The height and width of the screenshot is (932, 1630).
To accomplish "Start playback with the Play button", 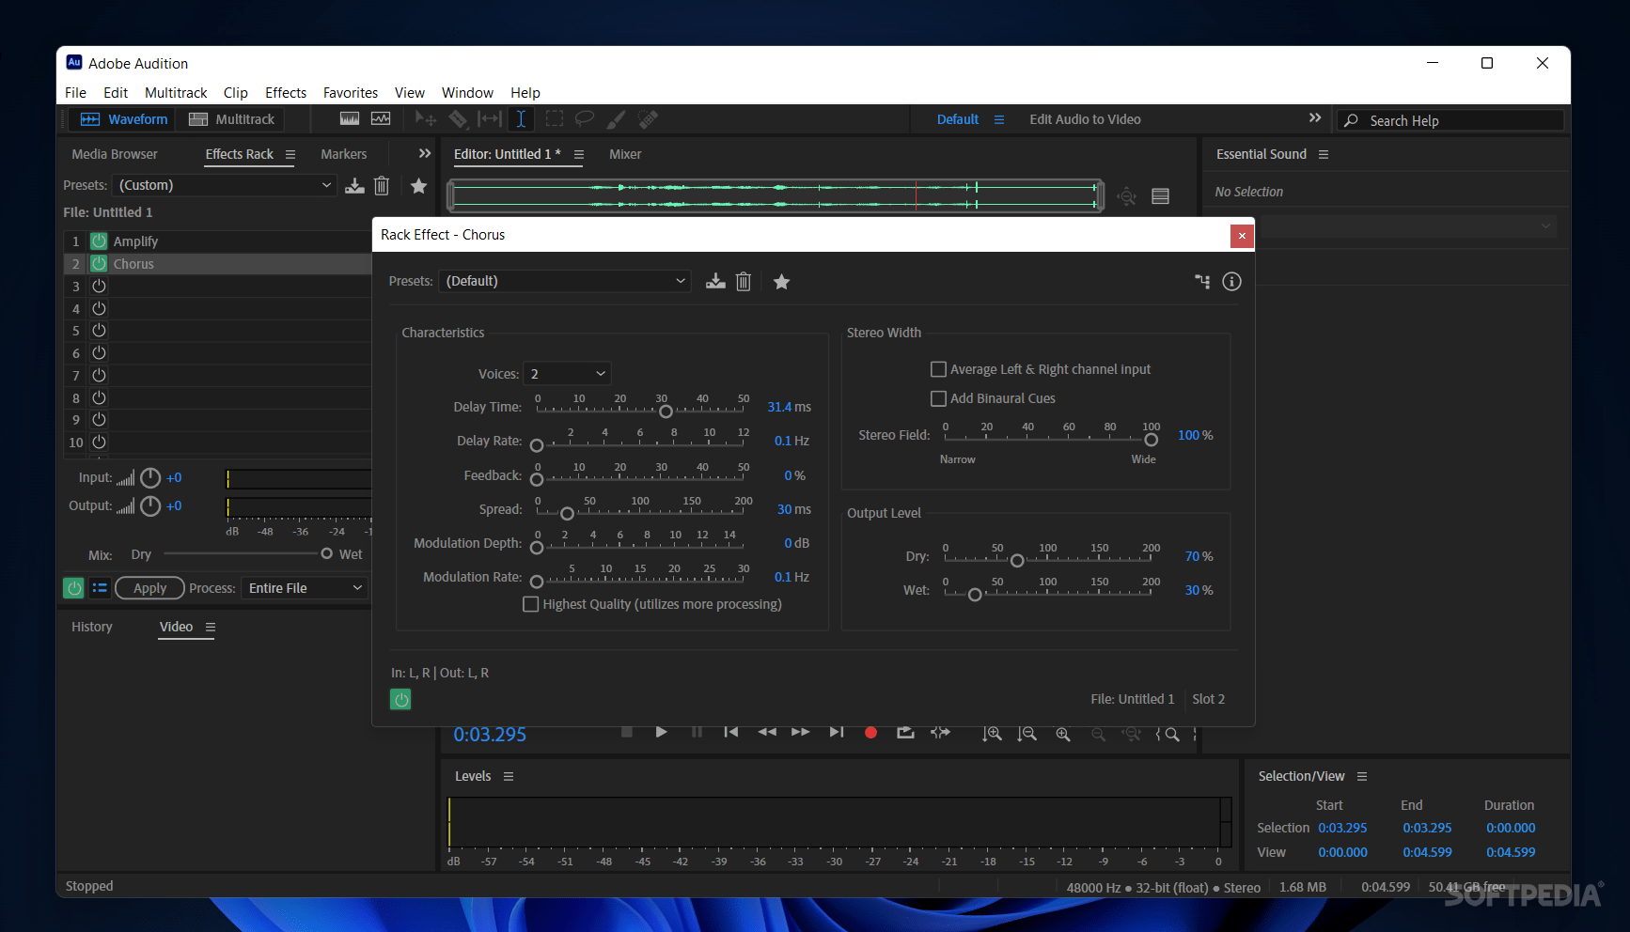I will pos(661,733).
